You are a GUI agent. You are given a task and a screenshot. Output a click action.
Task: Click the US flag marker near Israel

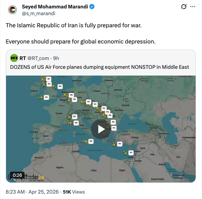tap(130, 152)
